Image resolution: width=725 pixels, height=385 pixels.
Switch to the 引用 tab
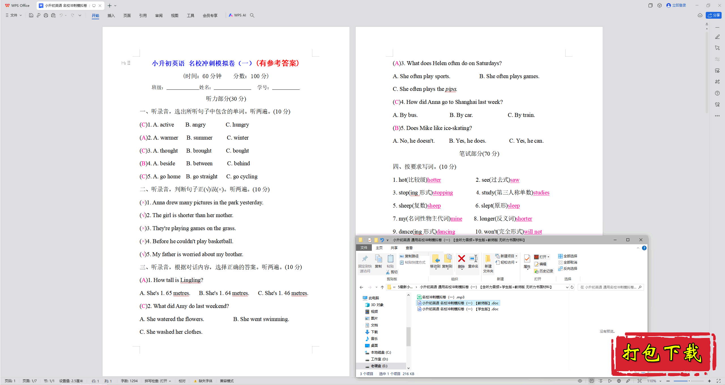point(143,16)
